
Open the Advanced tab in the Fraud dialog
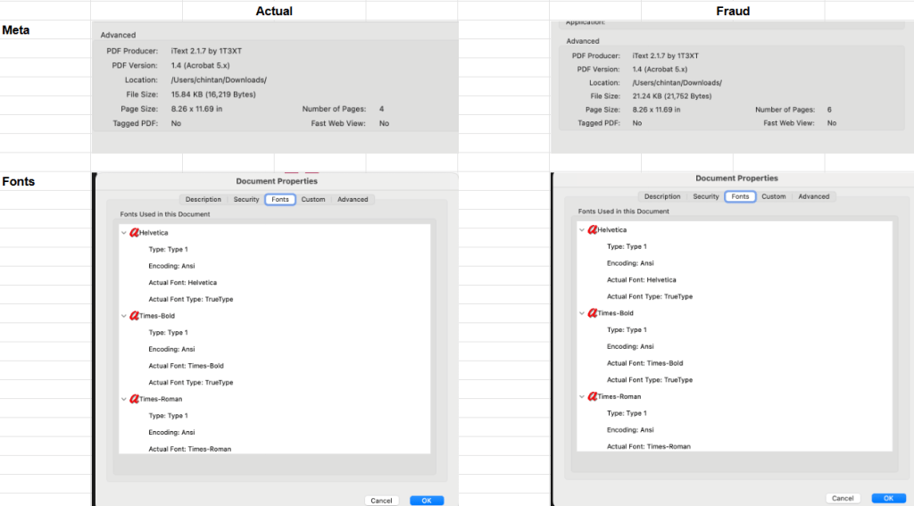[x=813, y=196]
